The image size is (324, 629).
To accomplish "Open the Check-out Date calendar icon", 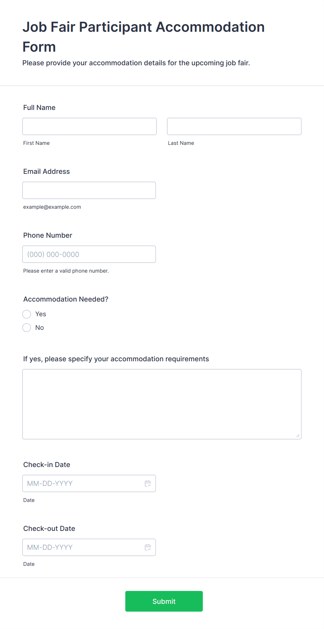I will point(148,547).
